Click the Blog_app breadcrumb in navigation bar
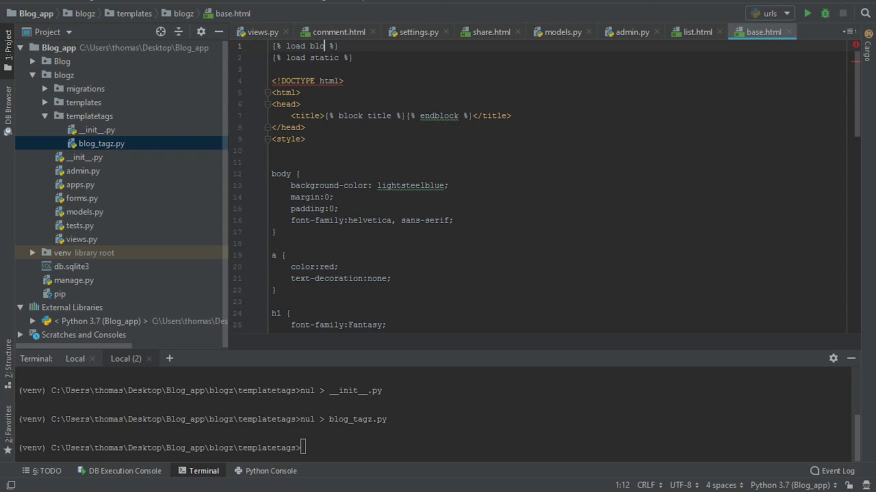Screen dimensions: 876x492 [x=29, y=13]
